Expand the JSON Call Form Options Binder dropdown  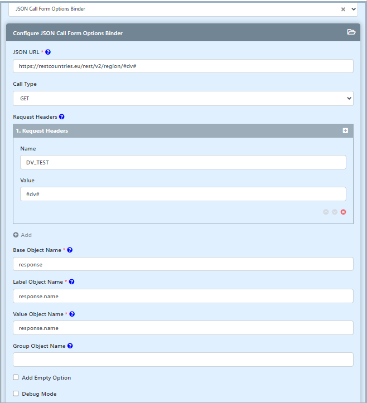pyautogui.click(x=353, y=9)
